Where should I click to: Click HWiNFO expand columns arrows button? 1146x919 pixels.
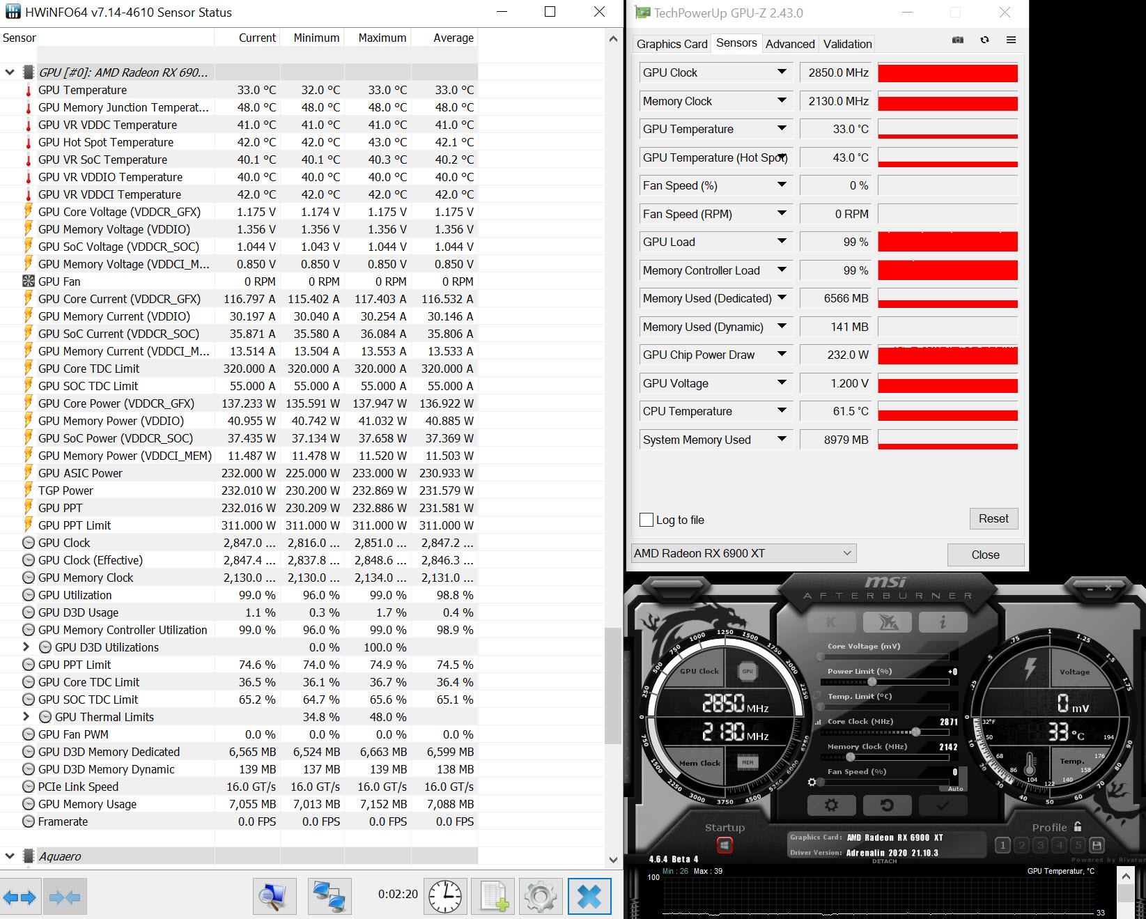(20, 897)
